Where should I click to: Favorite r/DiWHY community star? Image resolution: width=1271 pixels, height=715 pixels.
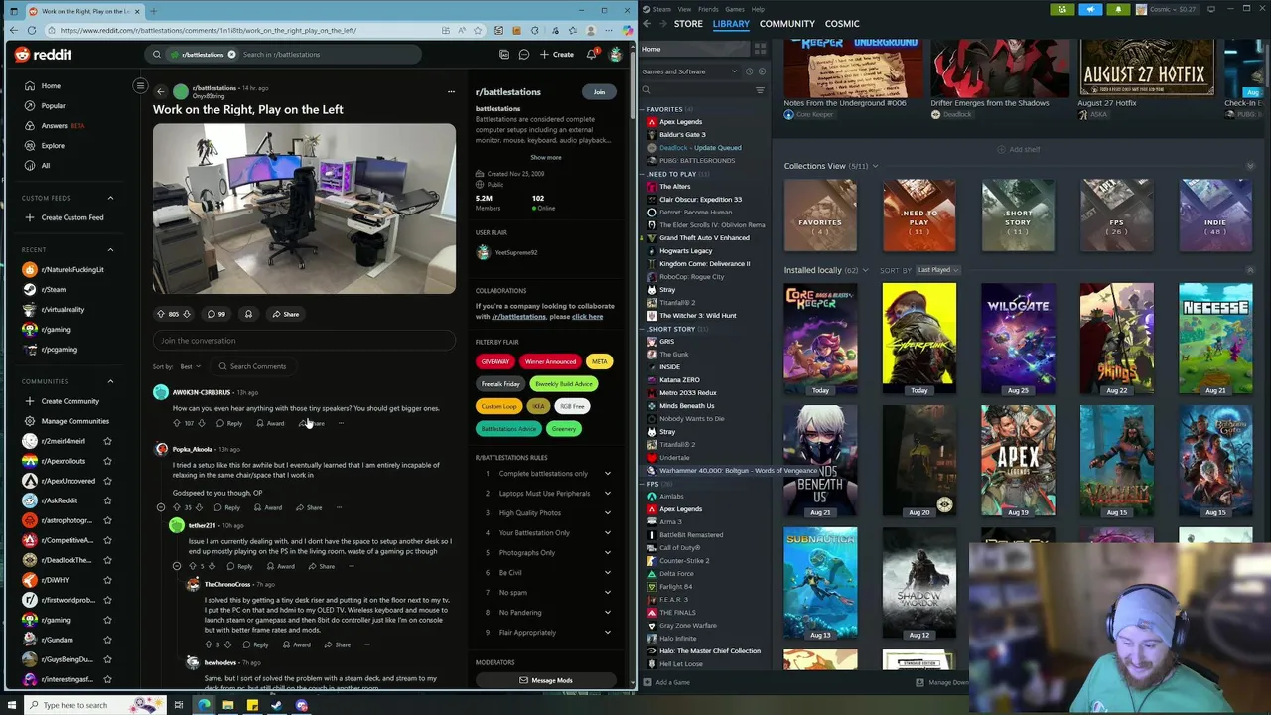[x=107, y=580]
